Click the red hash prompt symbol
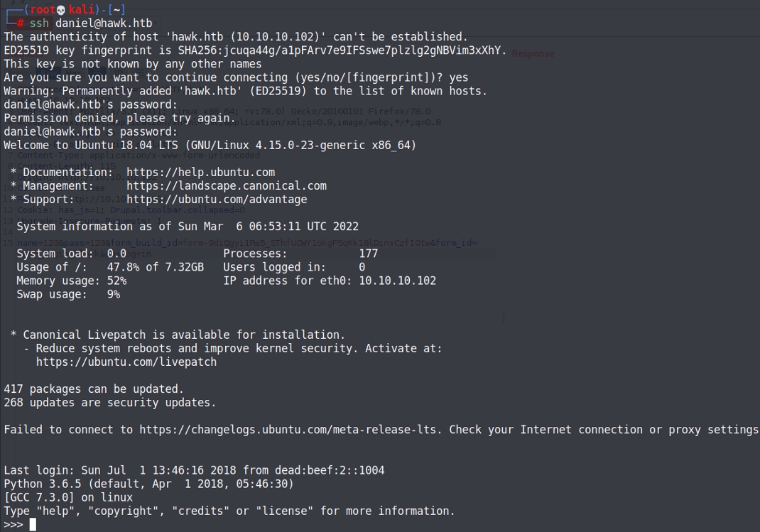This screenshot has height=532, width=760. [x=21, y=23]
